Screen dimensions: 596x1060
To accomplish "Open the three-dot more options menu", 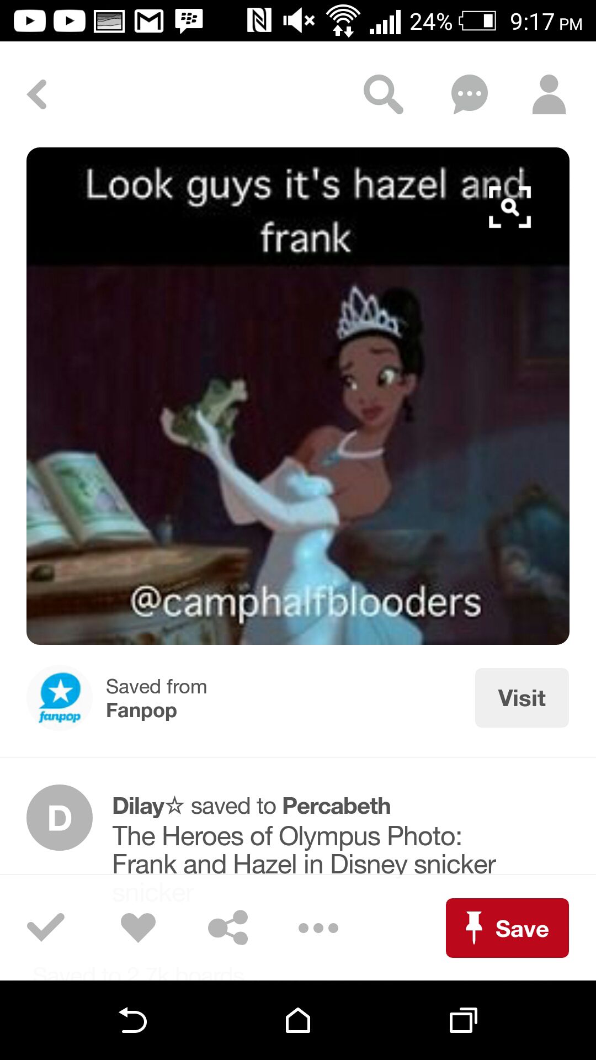I will tap(318, 928).
